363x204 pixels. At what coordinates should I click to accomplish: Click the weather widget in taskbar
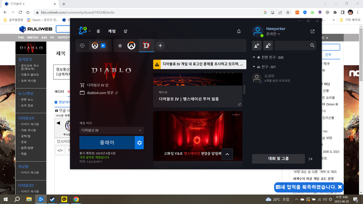277,199
